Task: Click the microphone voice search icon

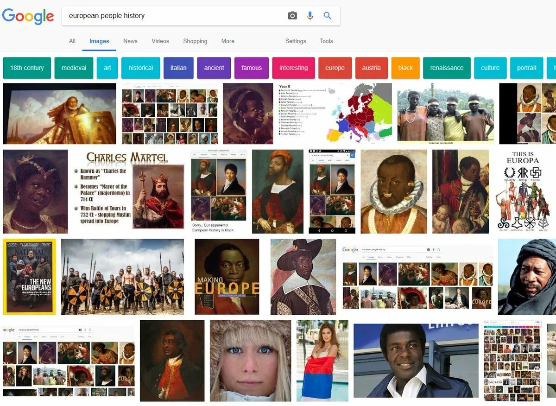Action: coord(310,16)
